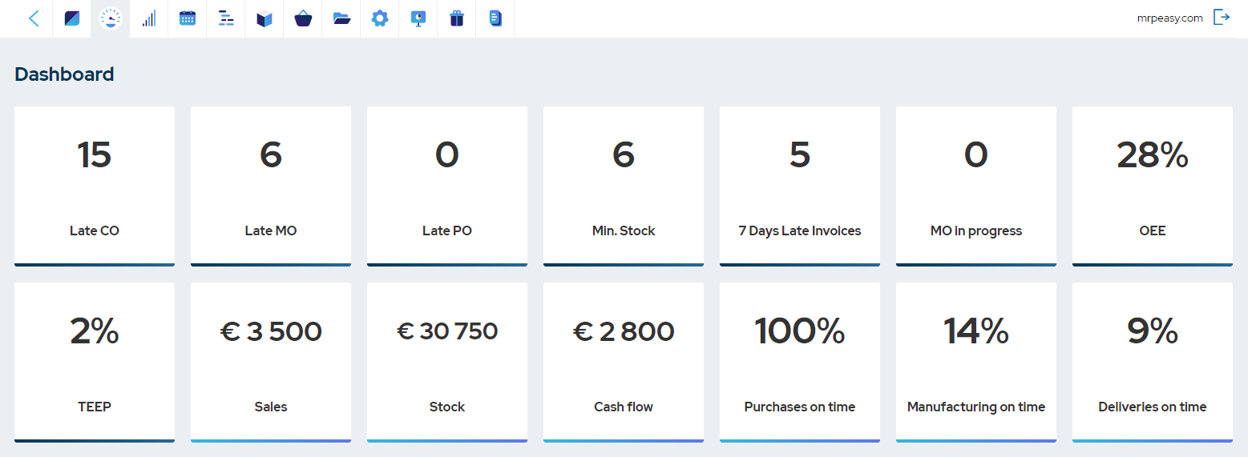Image resolution: width=1248 pixels, height=457 pixels.
Task: Open the open-folder icon
Action: pyautogui.click(x=341, y=18)
